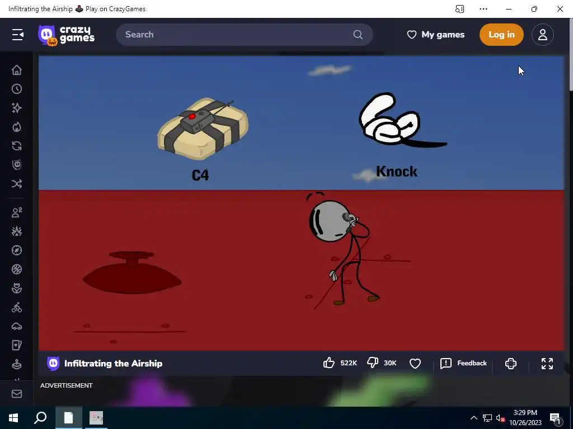The height and width of the screenshot is (429, 573).
Task: Open the muted volume tray icon
Action: click(x=500, y=418)
